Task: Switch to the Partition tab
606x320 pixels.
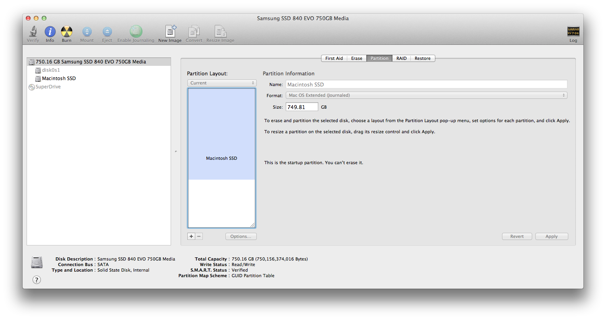Action: click(379, 58)
